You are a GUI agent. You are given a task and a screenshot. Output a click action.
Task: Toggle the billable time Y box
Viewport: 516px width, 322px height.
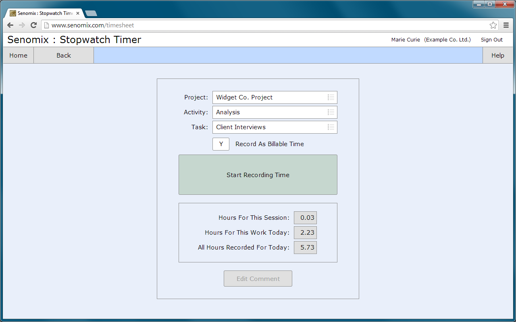[221, 144]
